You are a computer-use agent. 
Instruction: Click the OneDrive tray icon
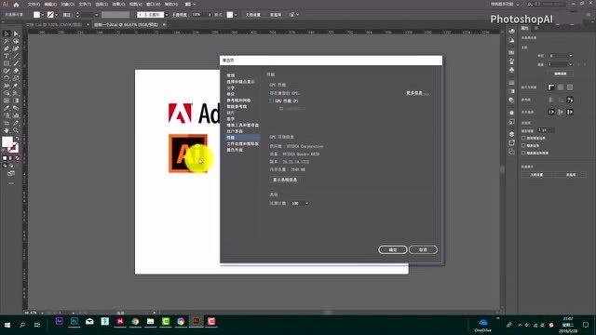coord(483,325)
